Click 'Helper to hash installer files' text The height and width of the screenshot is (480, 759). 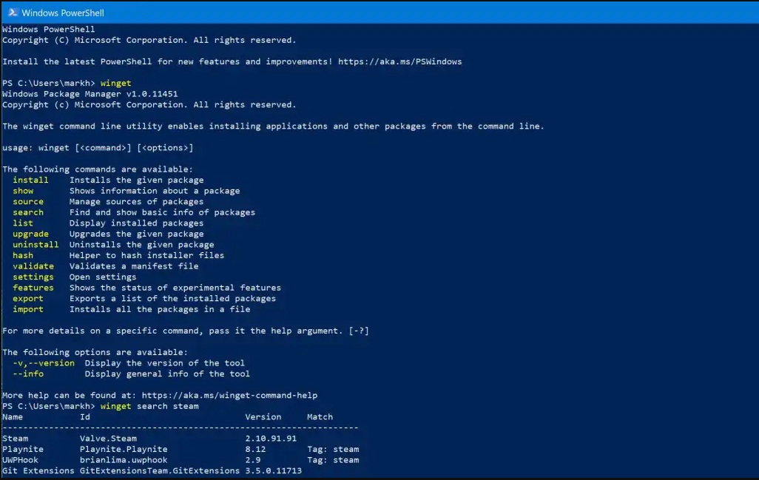pos(146,255)
